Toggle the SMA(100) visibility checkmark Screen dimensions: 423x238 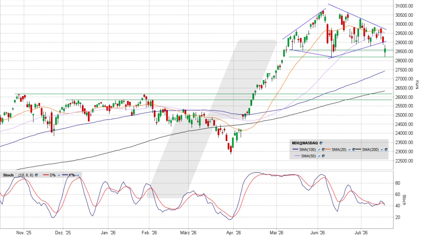tap(319, 149)
